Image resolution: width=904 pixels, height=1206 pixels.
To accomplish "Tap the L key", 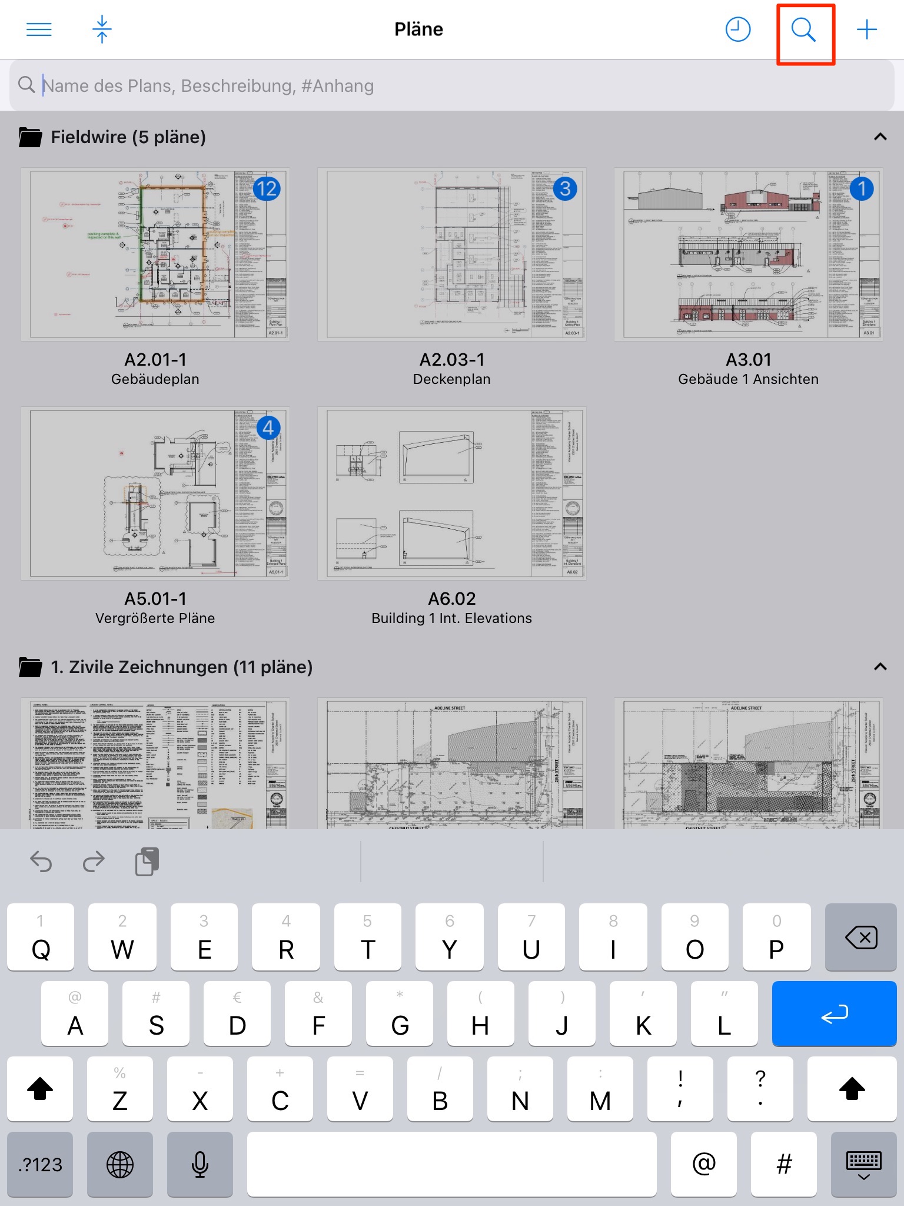I will click(724, 1013).
